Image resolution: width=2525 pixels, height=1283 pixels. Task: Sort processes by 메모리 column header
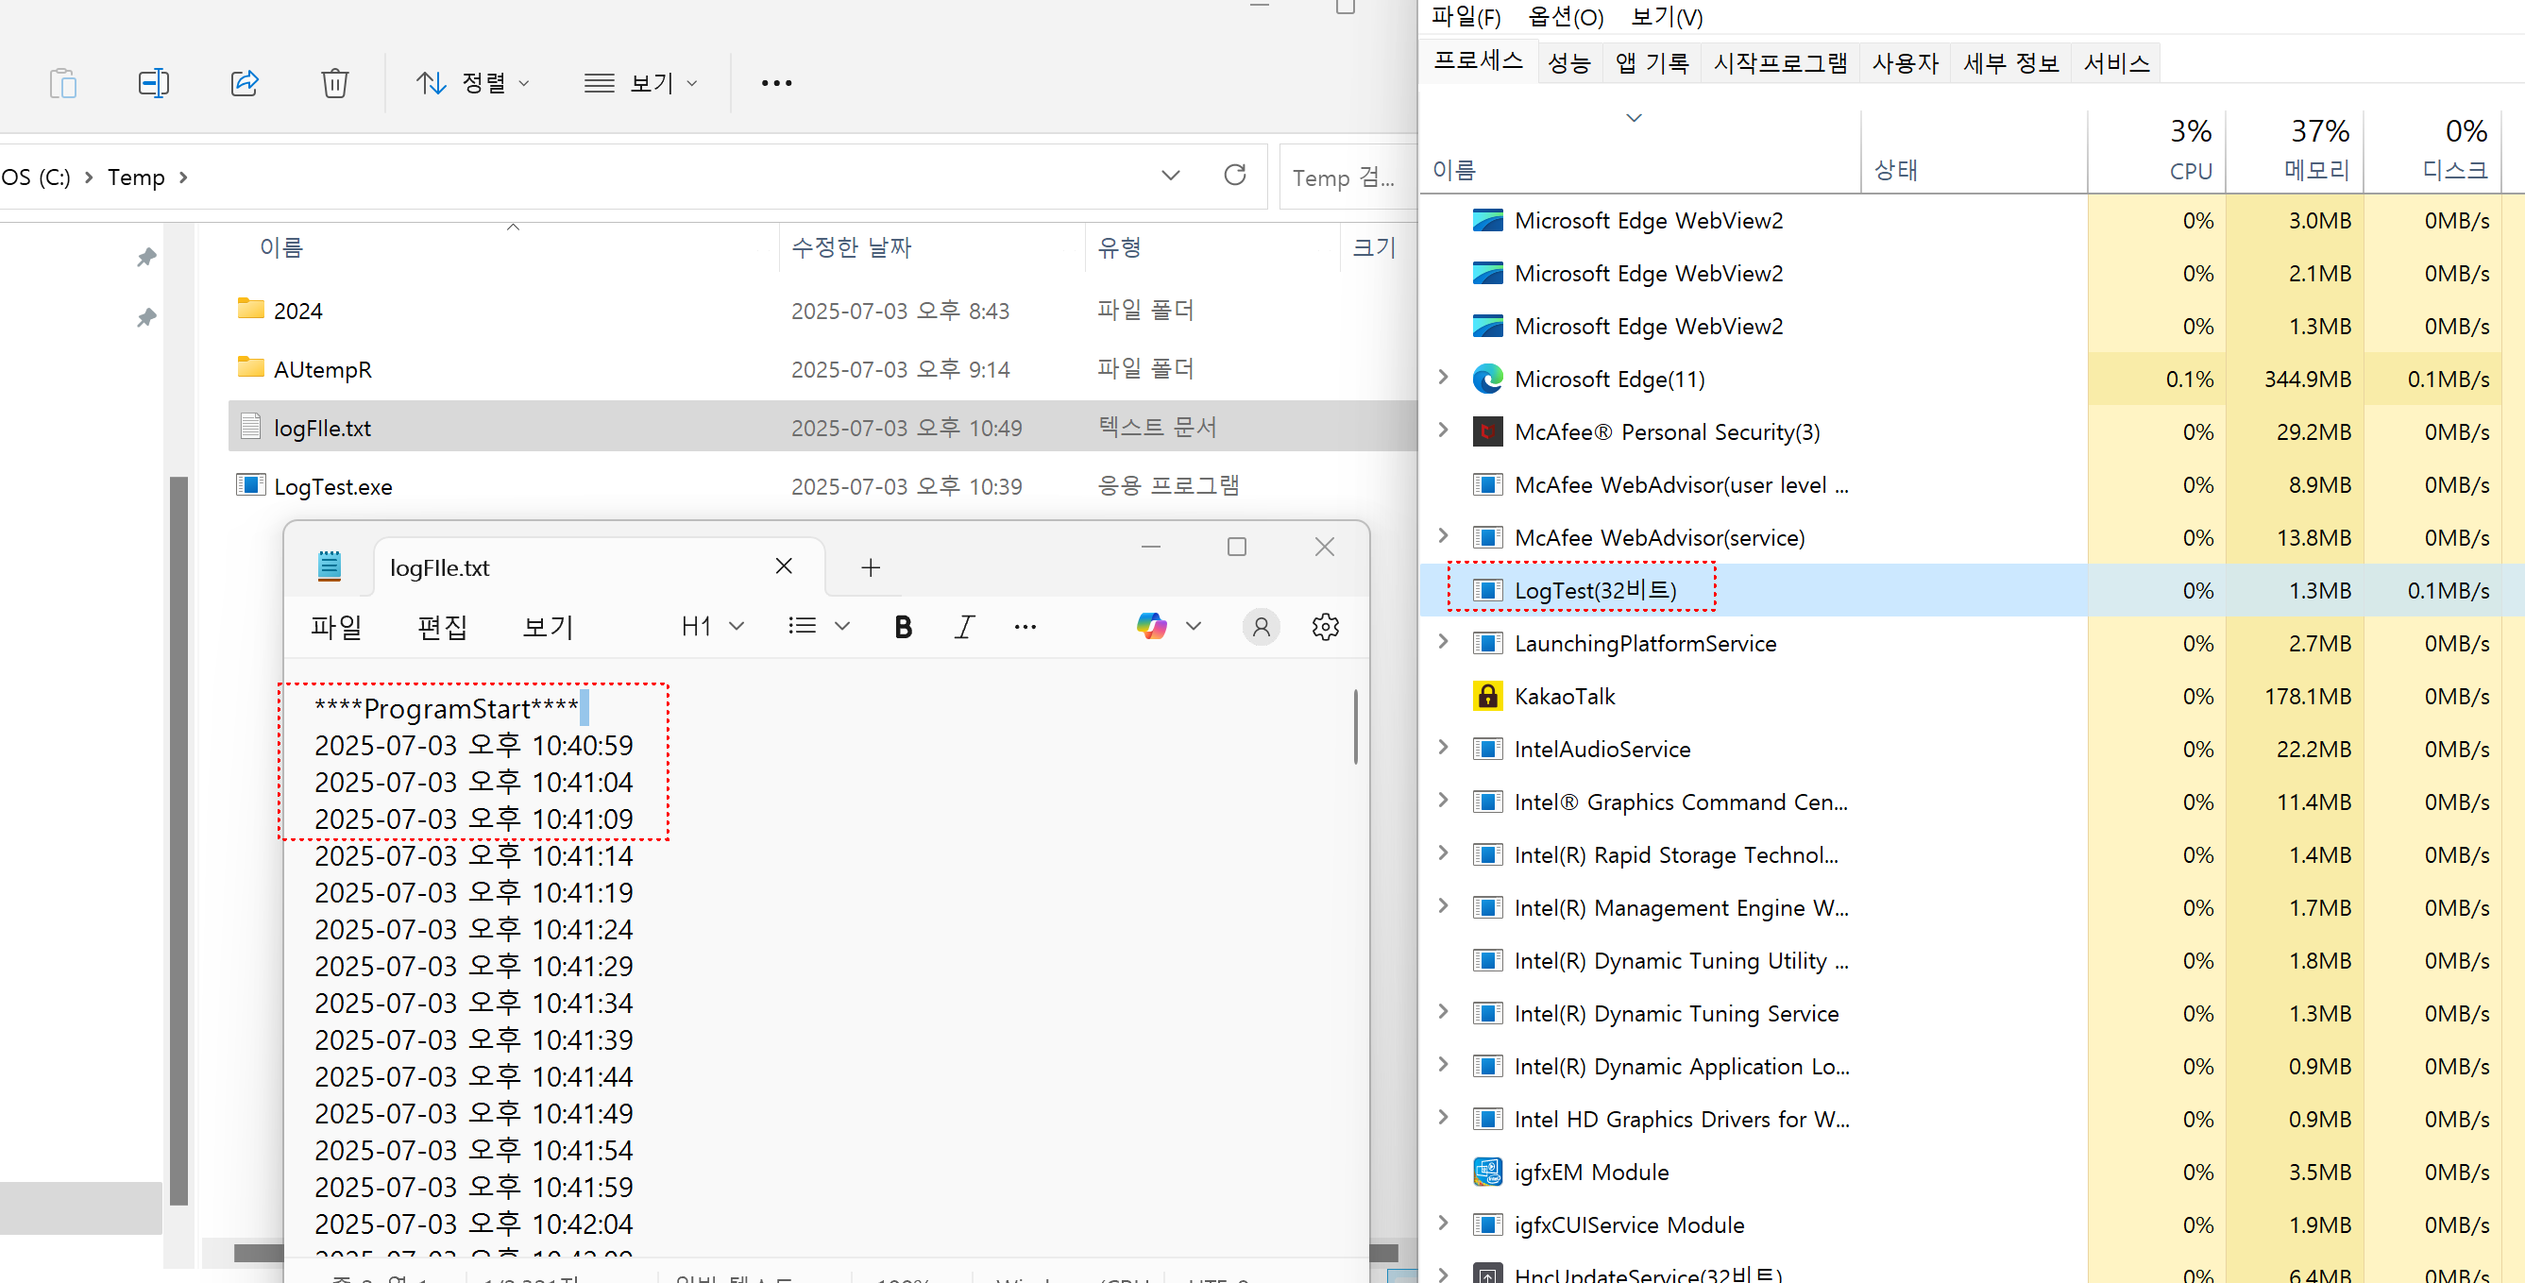click(2317, 170)
